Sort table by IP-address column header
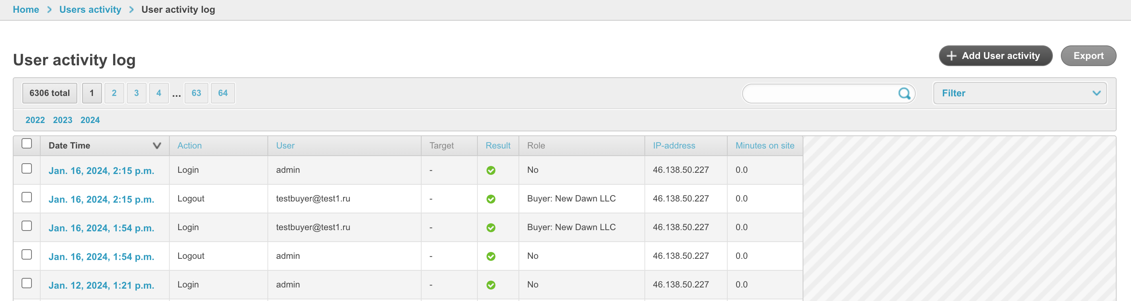Screen dimensions: 1131x301 pos(673,146)
